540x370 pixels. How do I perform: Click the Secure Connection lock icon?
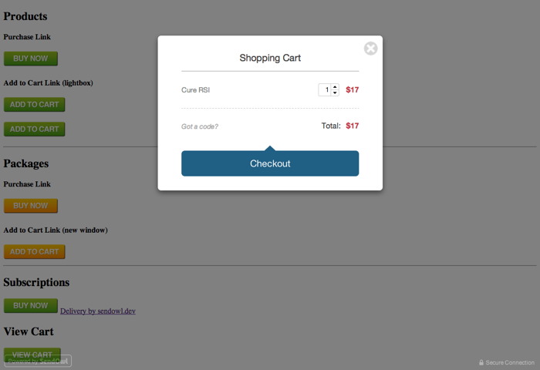481,362
